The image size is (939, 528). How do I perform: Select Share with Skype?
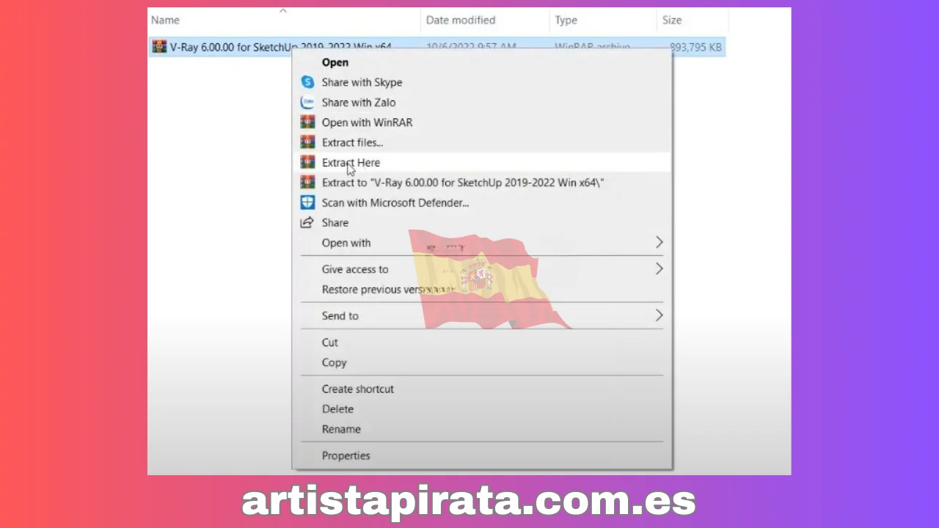coord(362,82)
